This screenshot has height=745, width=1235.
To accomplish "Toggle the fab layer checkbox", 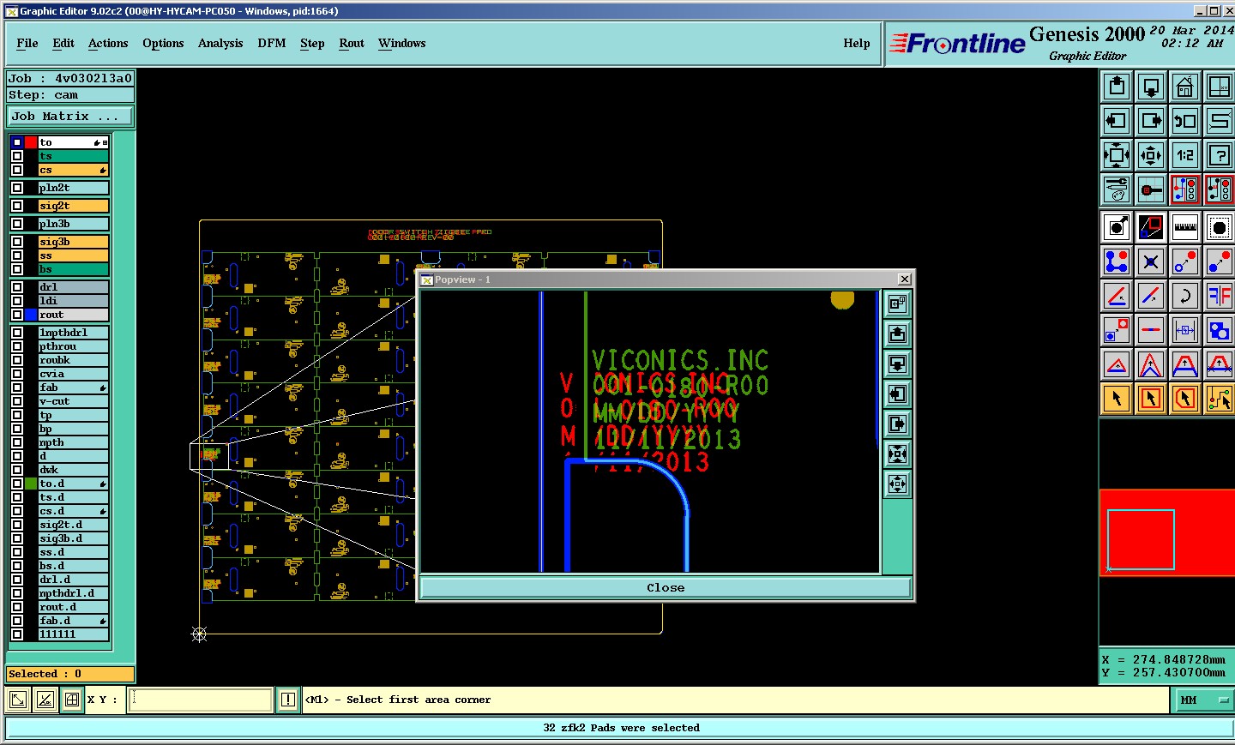I will [17, 388].
